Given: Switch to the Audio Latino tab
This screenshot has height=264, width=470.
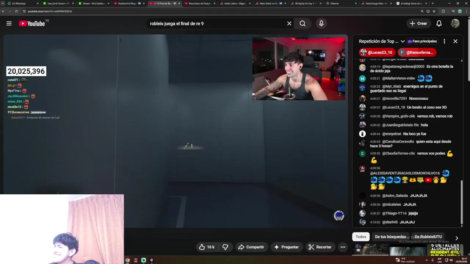Looking at the screenshot, I should (235, 3).
